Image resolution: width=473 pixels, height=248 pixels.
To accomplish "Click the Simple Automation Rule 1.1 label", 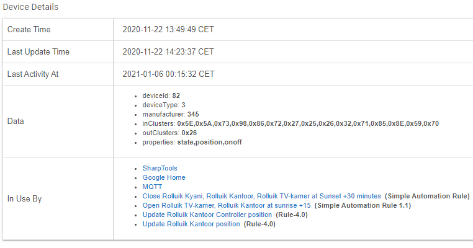I will click(x=363, y=205).
